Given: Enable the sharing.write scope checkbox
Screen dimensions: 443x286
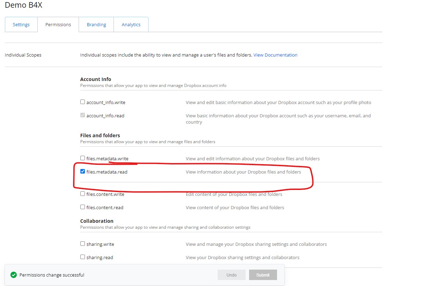Looking at the screenshot, I should pos(82,244).
